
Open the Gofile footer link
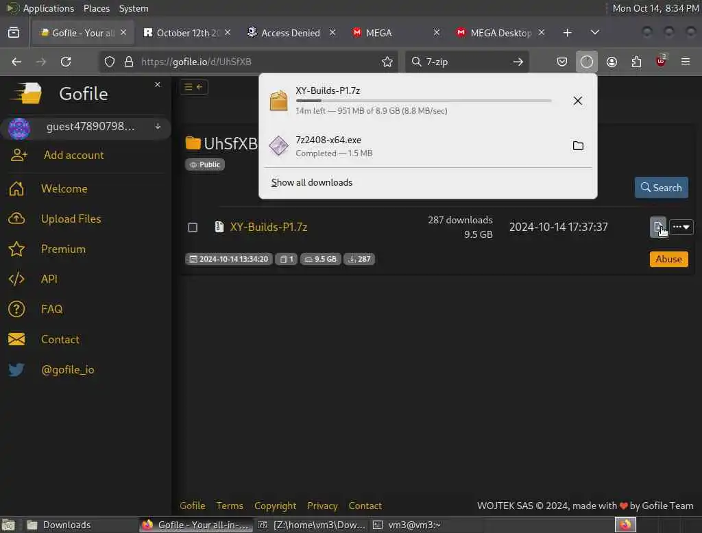point(193,506)
